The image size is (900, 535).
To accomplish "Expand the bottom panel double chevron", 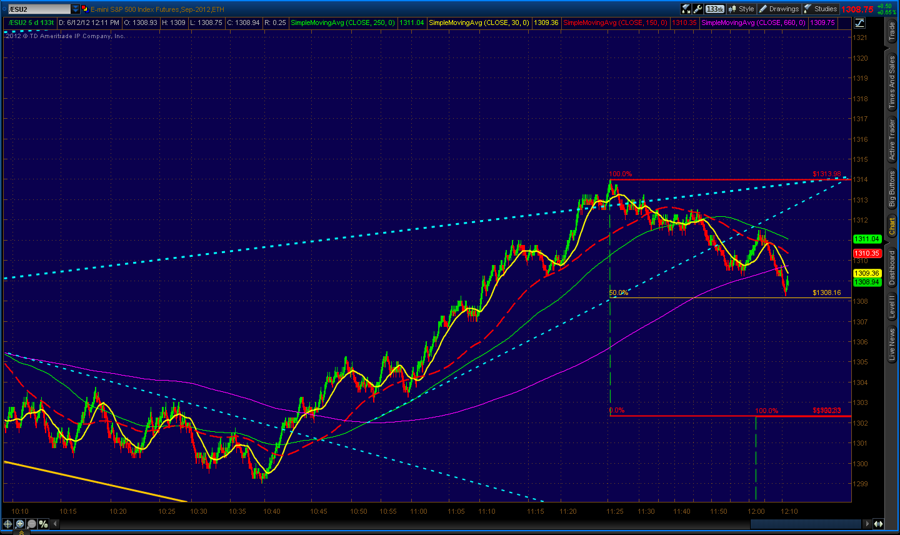I will [x=21, y=532].
